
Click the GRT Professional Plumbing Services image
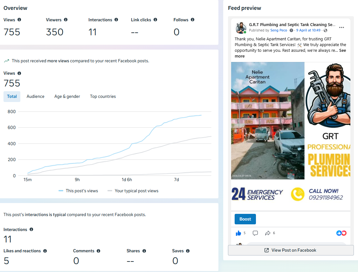(328, 121)
